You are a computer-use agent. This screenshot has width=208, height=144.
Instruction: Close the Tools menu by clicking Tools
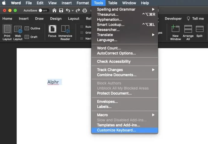pyautogui.click(x=99, y=3)
